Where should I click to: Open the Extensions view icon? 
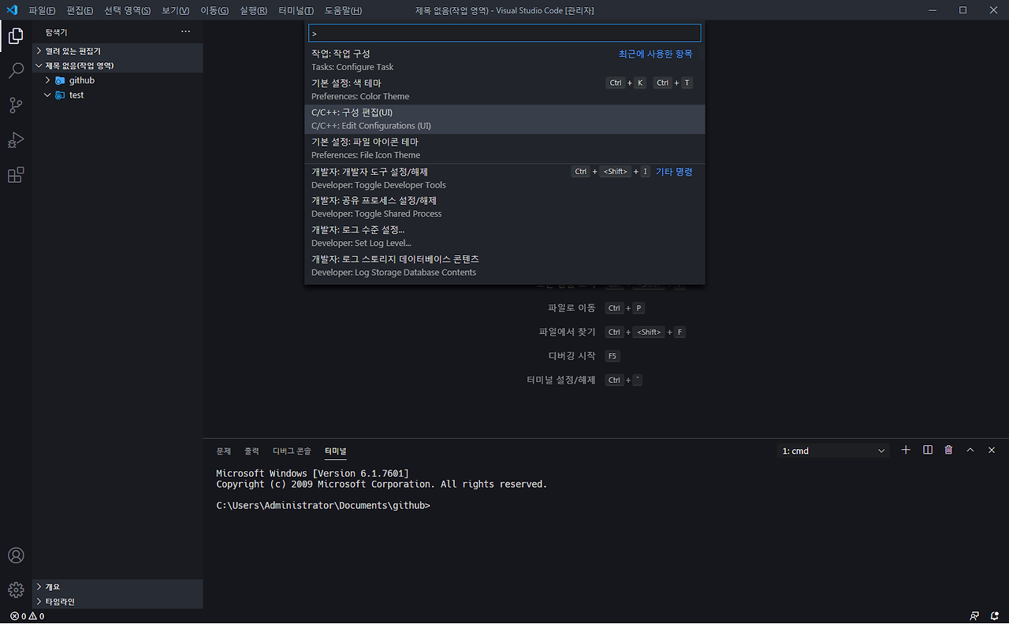click(16, 175)
